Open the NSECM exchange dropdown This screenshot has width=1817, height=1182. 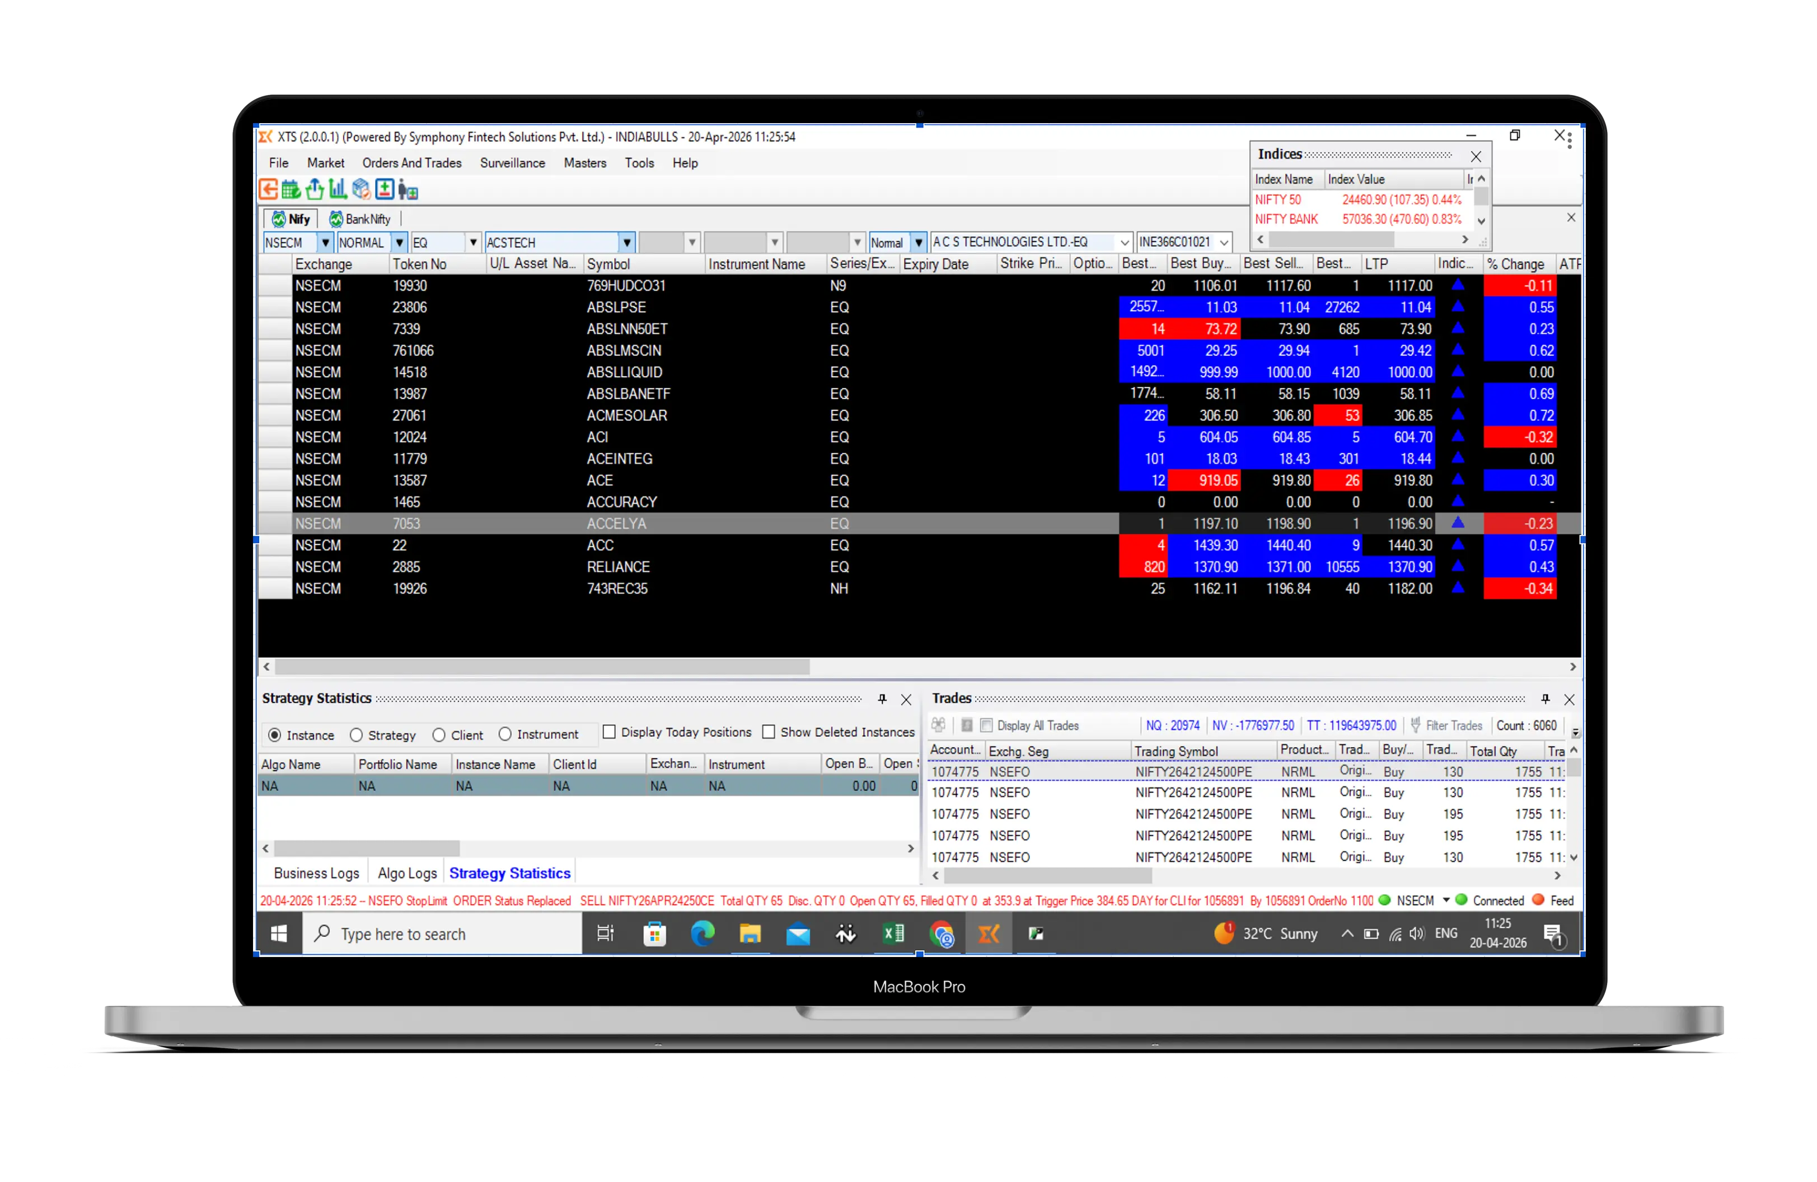click(325, 243)
